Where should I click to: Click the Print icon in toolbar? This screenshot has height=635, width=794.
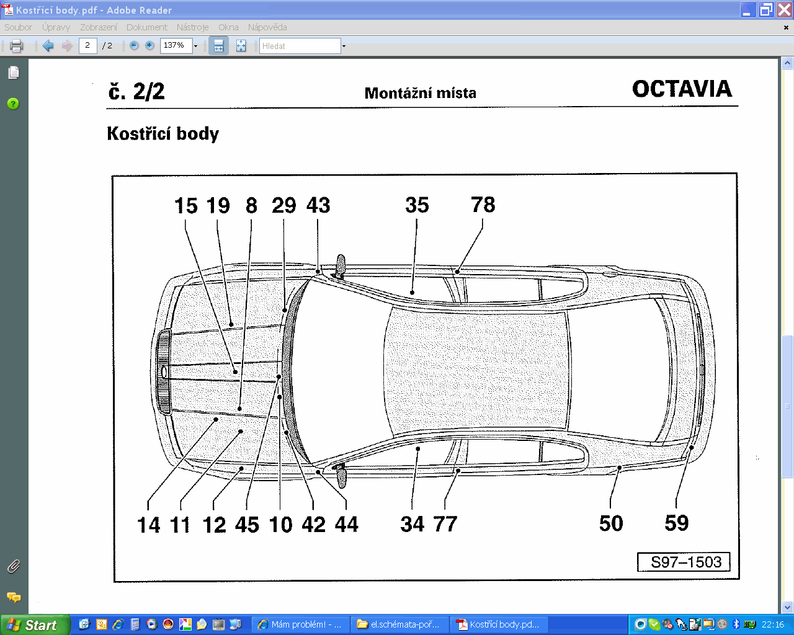coord(17,46)
